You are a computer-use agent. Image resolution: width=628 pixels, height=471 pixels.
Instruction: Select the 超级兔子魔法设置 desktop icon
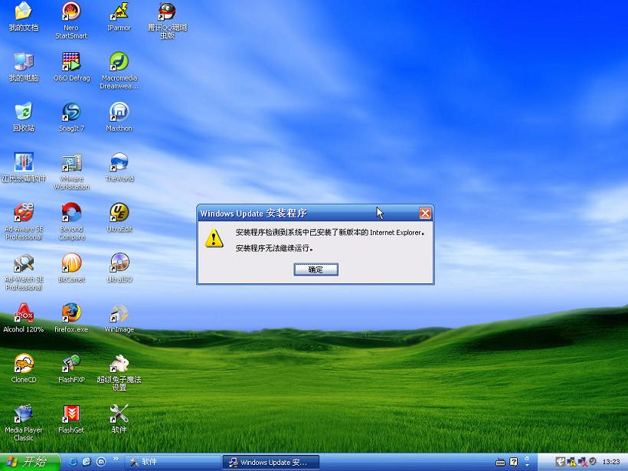tap(119, 372)
